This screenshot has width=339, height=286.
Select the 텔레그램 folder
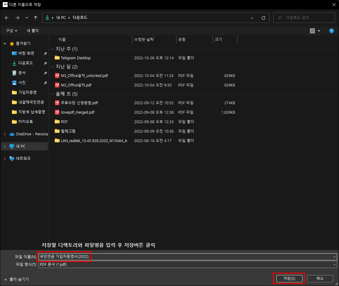(68, 131)
